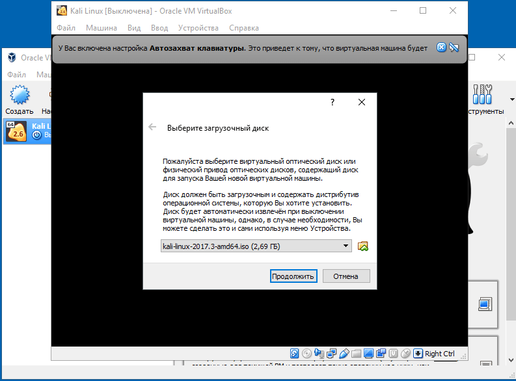
Task: Minimize the Kali Linux VM window
Action: click(394, 10)
